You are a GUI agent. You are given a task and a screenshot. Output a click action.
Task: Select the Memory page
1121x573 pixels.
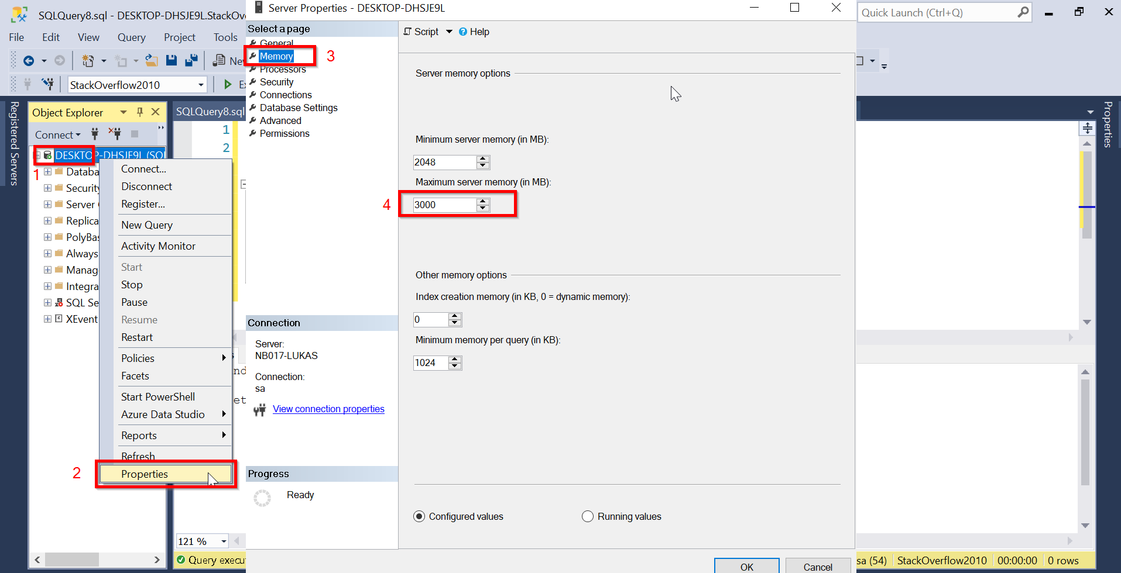click(x=276, y=56)
